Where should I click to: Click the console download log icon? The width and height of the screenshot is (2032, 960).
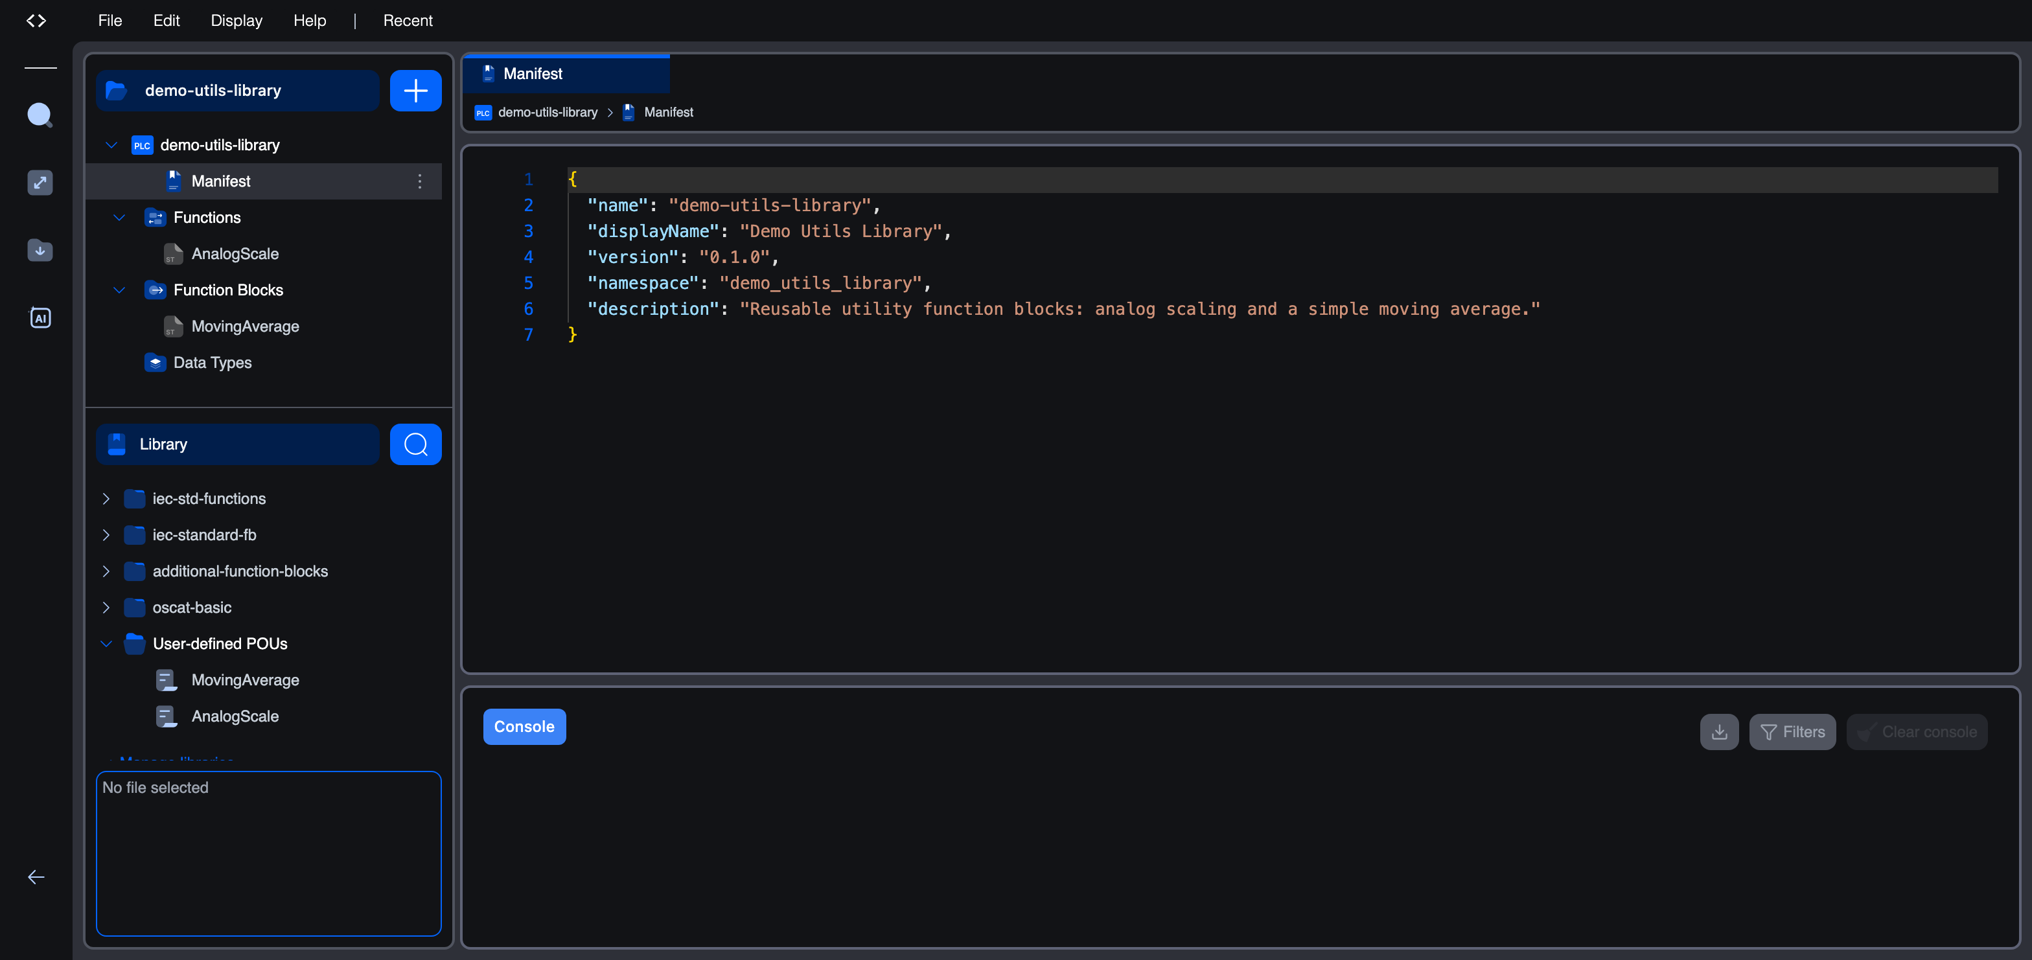pos(1719,732)
